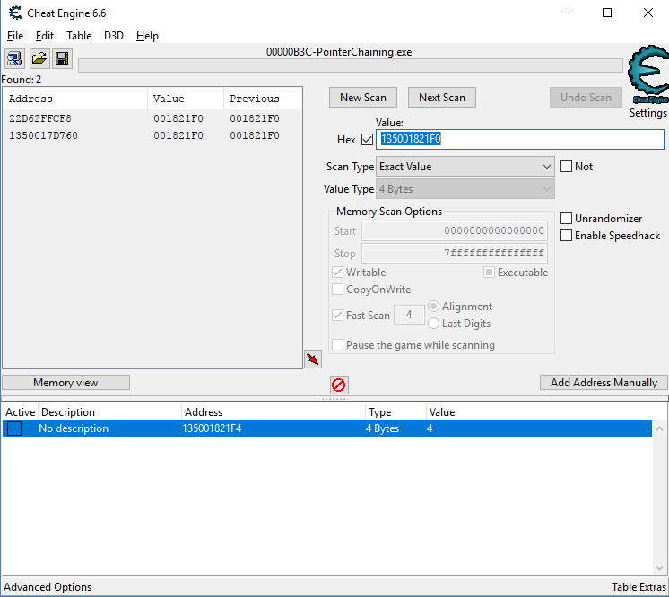Click the Fast Scan alignment value field
669x597 pixels.
pos(409,316)
